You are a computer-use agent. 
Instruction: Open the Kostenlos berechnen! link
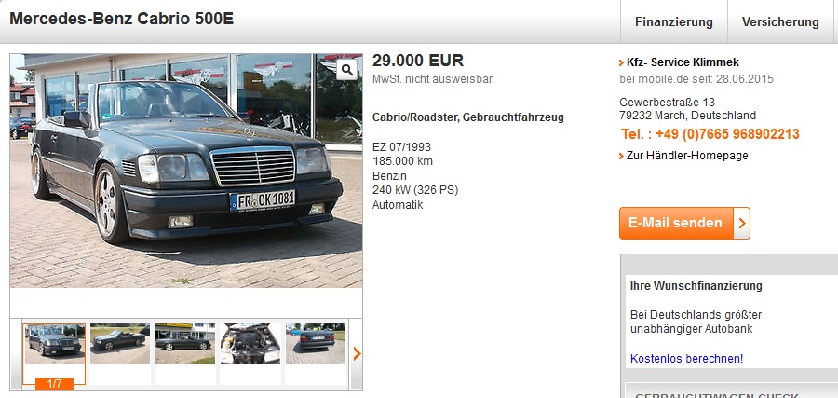click(x=687, y=359)
